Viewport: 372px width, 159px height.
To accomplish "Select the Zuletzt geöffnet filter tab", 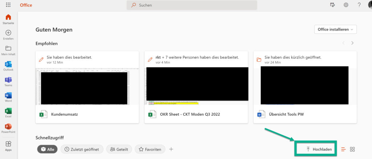I will point(82,149).
